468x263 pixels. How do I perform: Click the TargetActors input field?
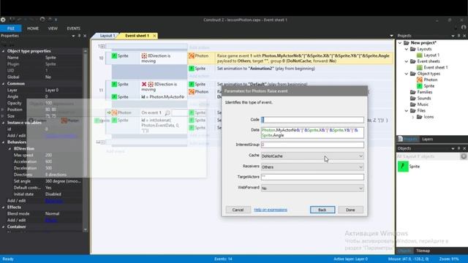pyautogui.click(x=312, y=177)
